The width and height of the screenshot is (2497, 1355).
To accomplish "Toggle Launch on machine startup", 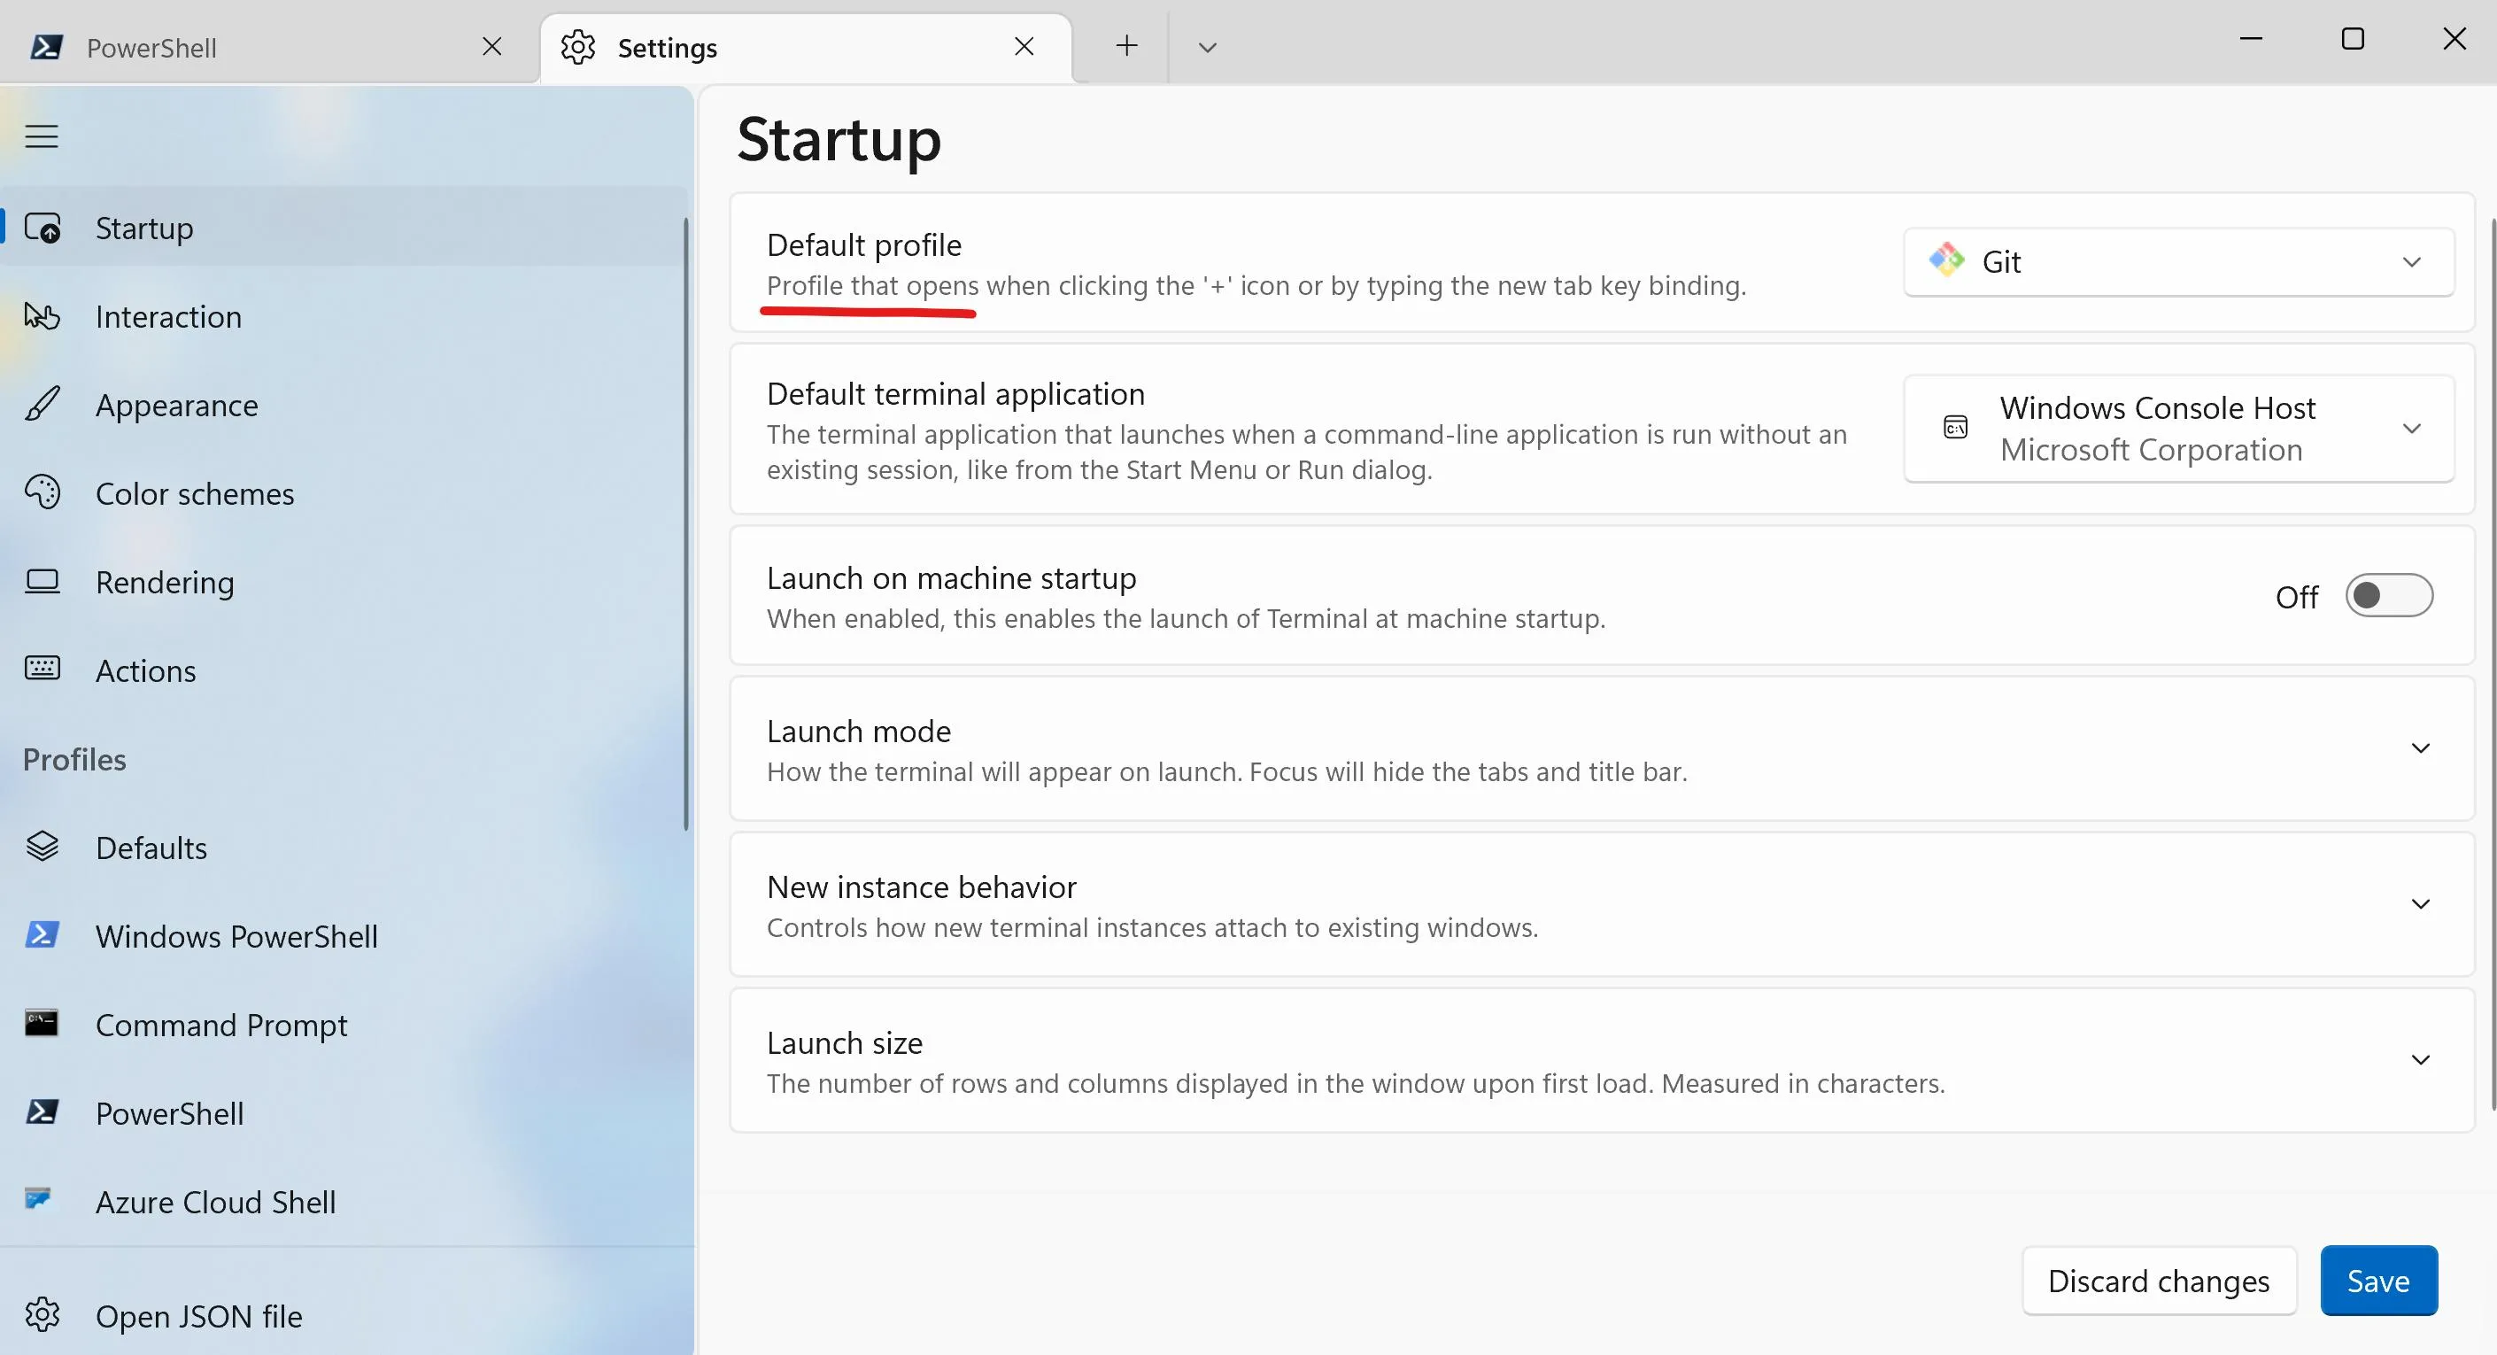I will pos(2390,596).
